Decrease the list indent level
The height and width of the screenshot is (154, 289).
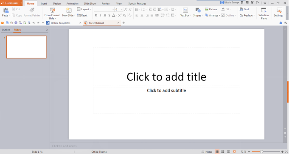150,9
